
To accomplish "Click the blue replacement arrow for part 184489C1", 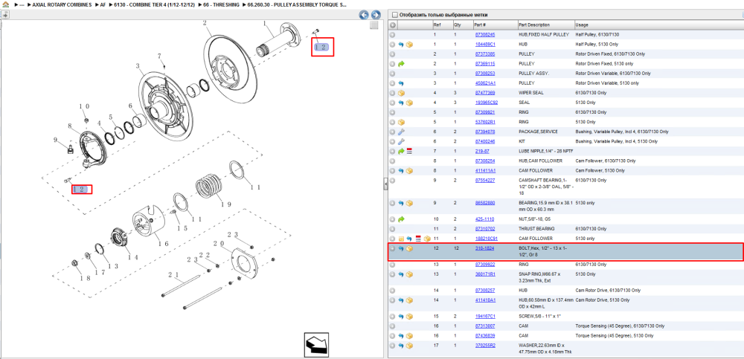I will pyautogui.click(x=401, y=44).
